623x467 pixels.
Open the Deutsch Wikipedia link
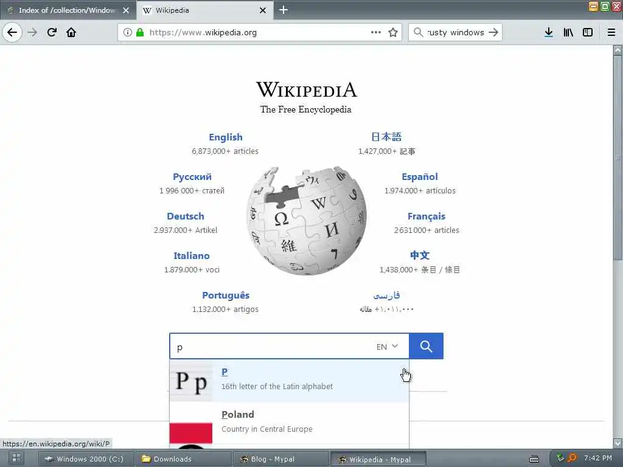coord(185,216)
